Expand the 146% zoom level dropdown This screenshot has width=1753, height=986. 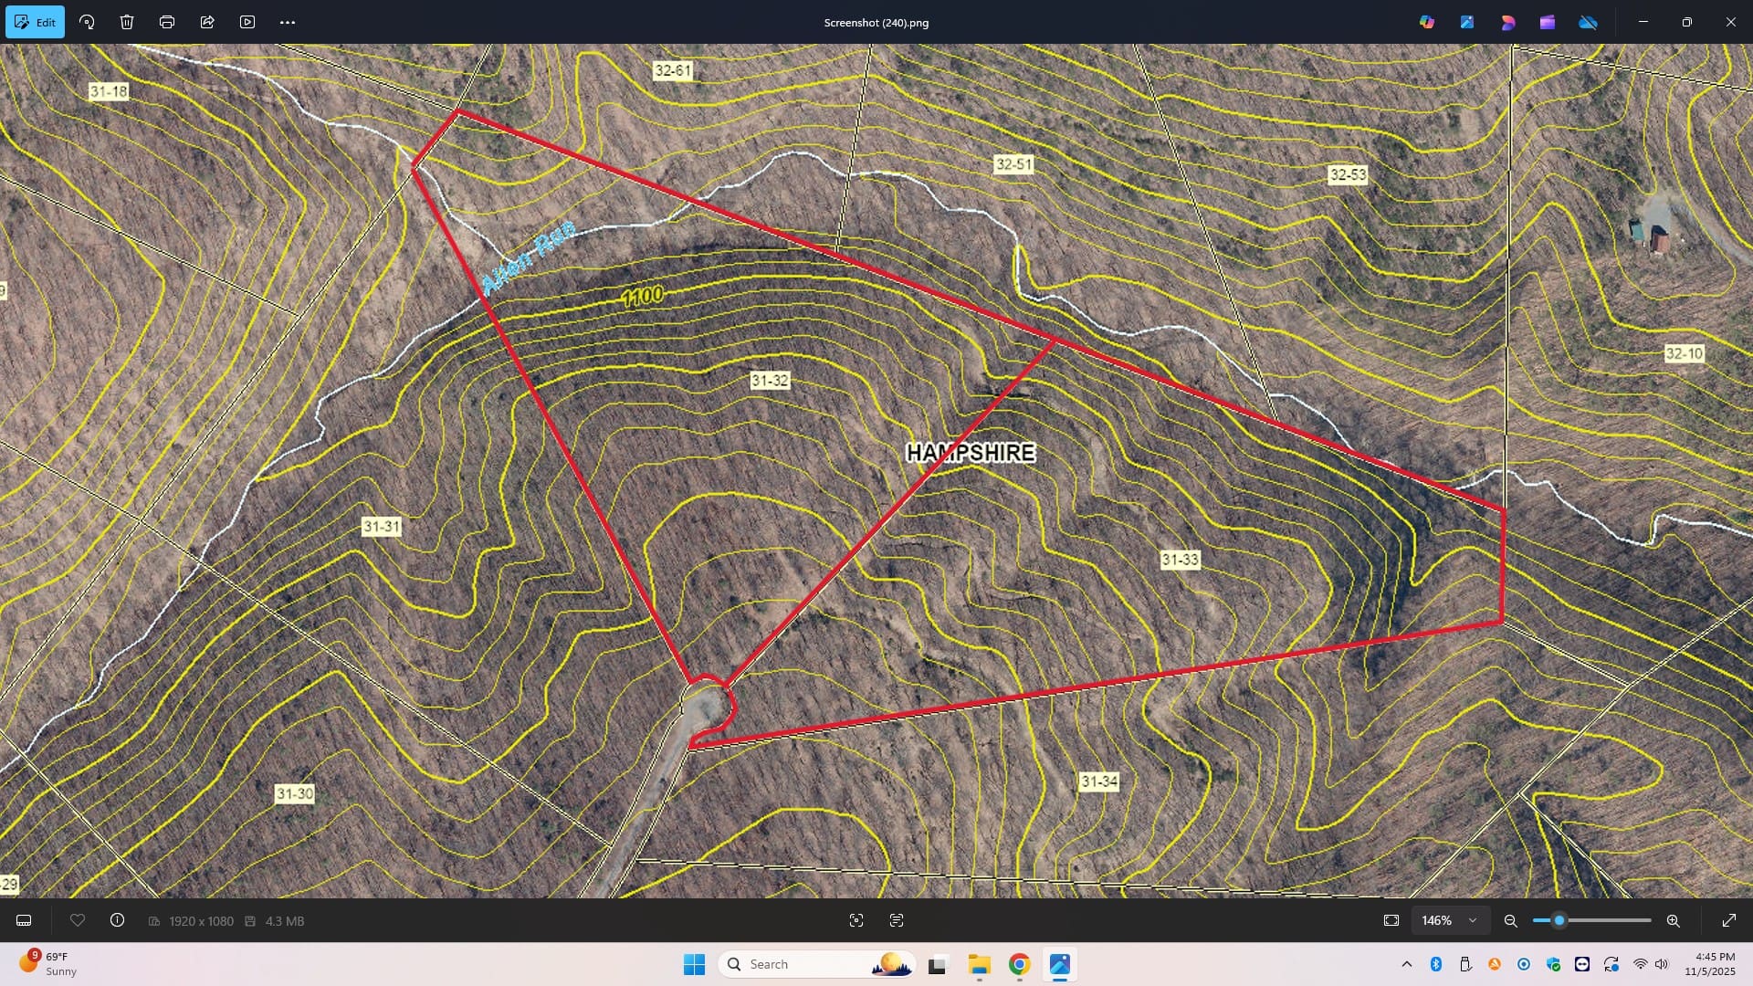point(1450,920)
